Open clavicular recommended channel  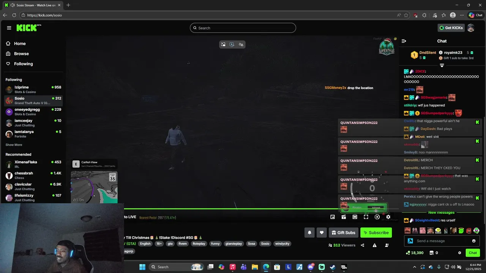[33, 187]
